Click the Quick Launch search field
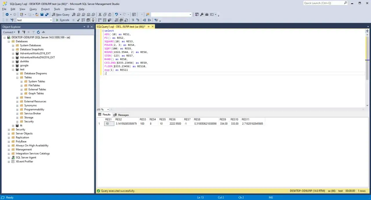The image size is (371, 200). pyautogui.click(x=325, y=3)
